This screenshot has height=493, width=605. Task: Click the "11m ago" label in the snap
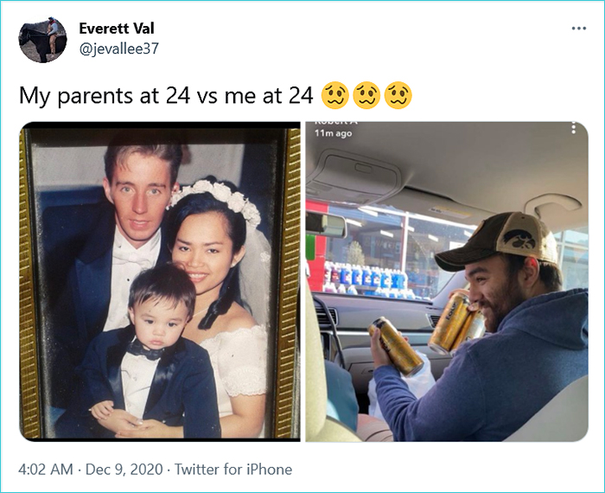pos(333,133)
